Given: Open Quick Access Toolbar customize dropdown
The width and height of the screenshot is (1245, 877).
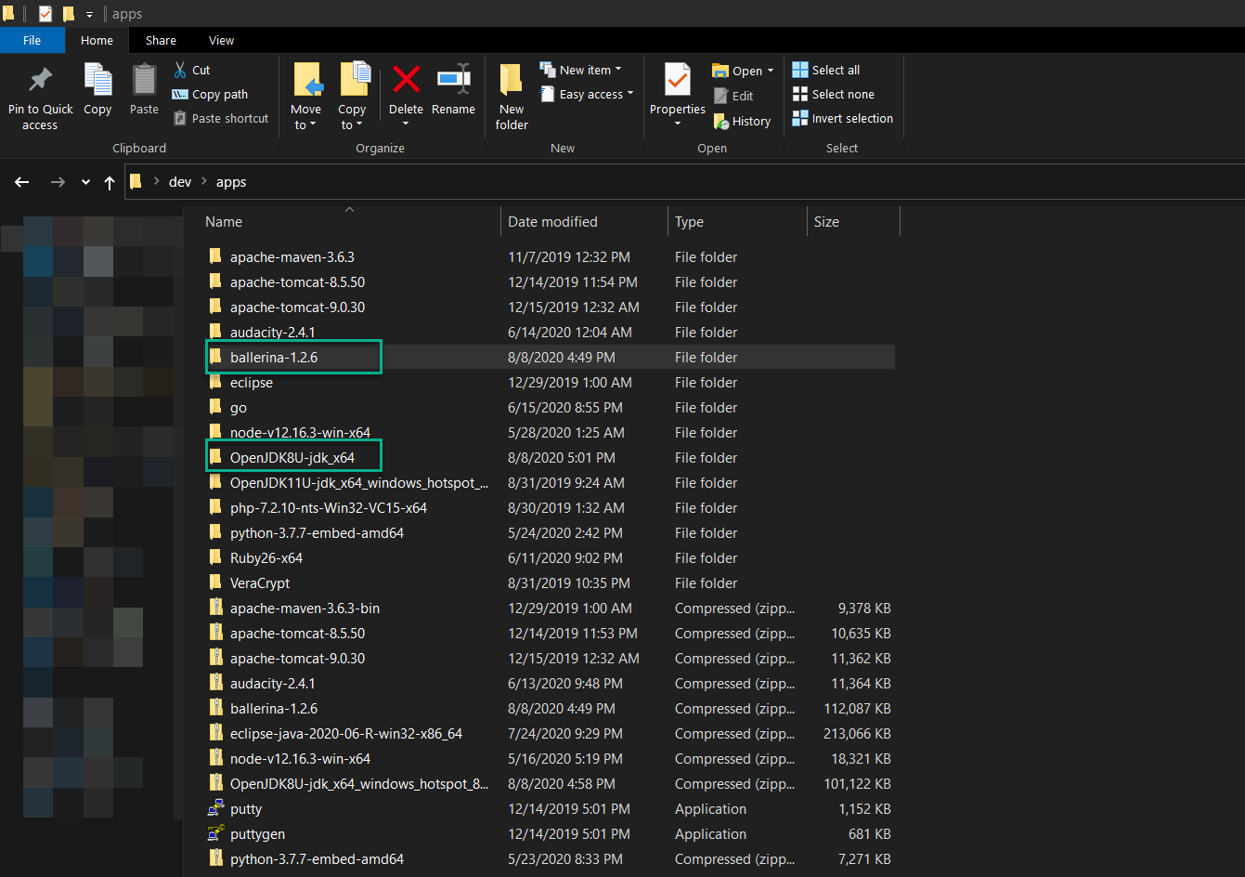Looking at the screenshot, I should 89,15.
